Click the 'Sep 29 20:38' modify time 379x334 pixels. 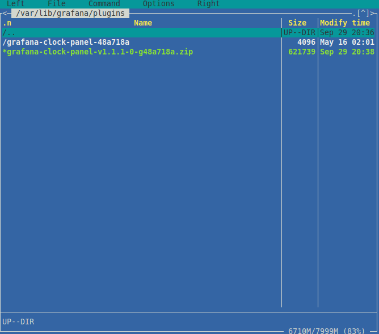(347, 52)
